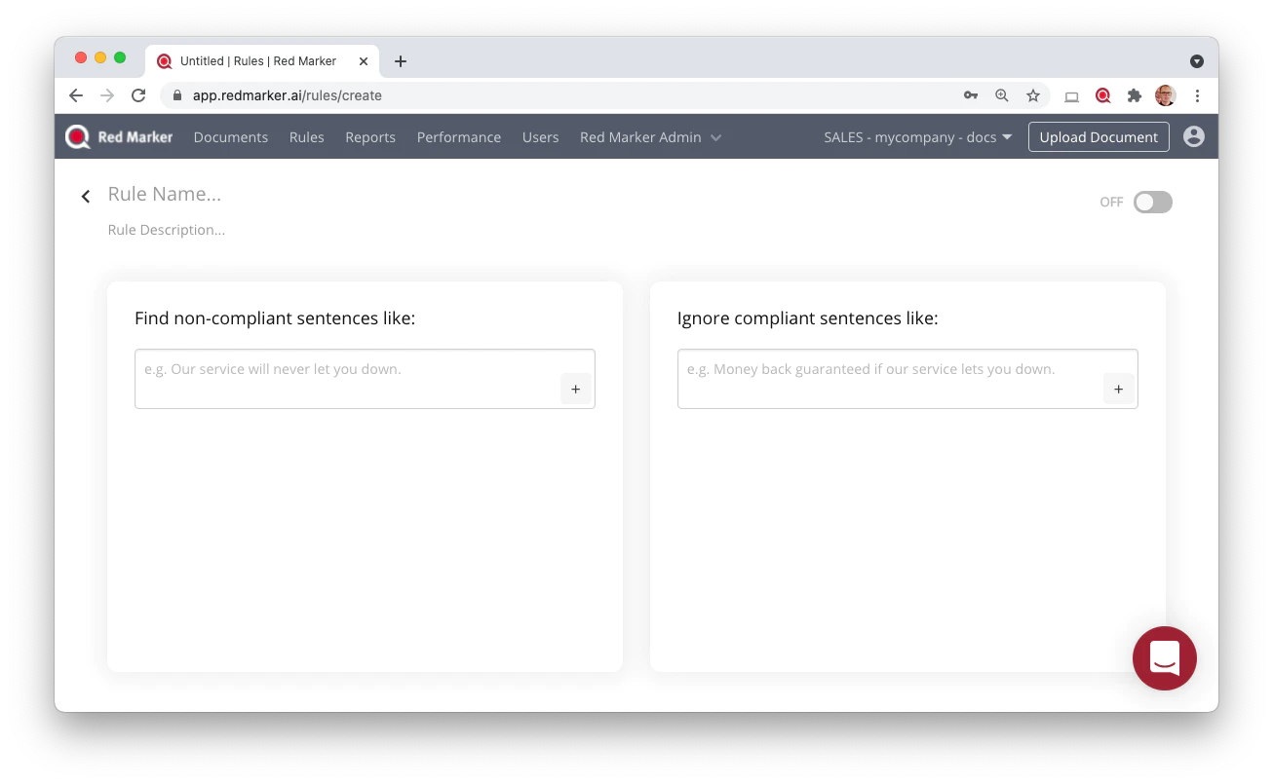Click the Red Marker extension icon
Image resolution: width=1273 pixels, height=784 pixels.
1102,95
